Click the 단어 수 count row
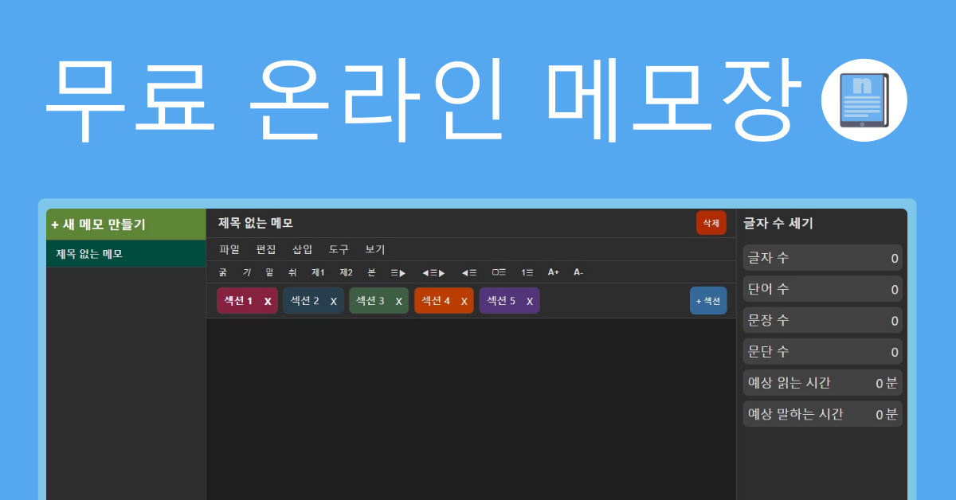Image resolution: width=956 pixels, height=500 pixels. pyautogui.click(x=823, y=289)
